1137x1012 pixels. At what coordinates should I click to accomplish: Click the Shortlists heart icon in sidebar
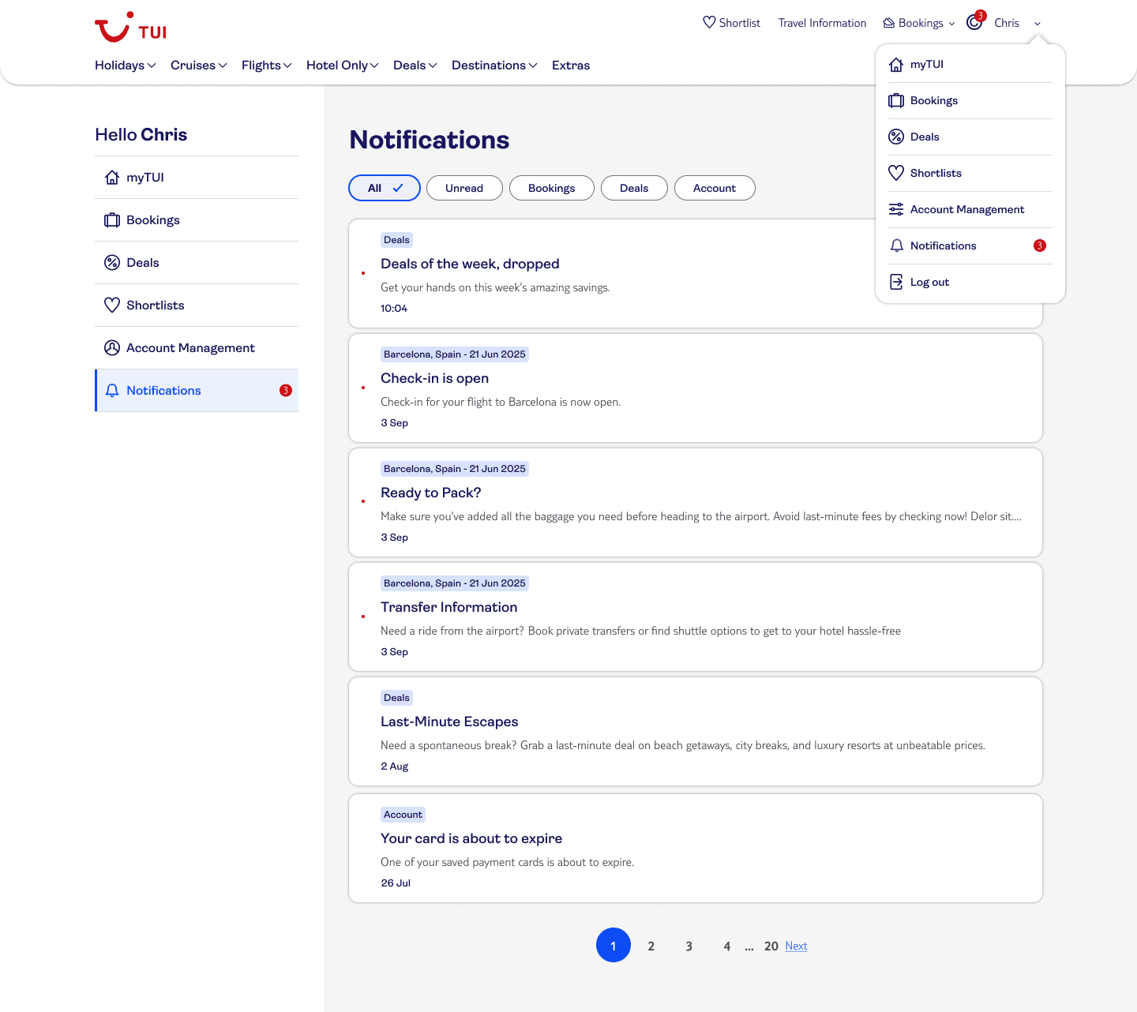pyautogui.click(x=112, y=305)
